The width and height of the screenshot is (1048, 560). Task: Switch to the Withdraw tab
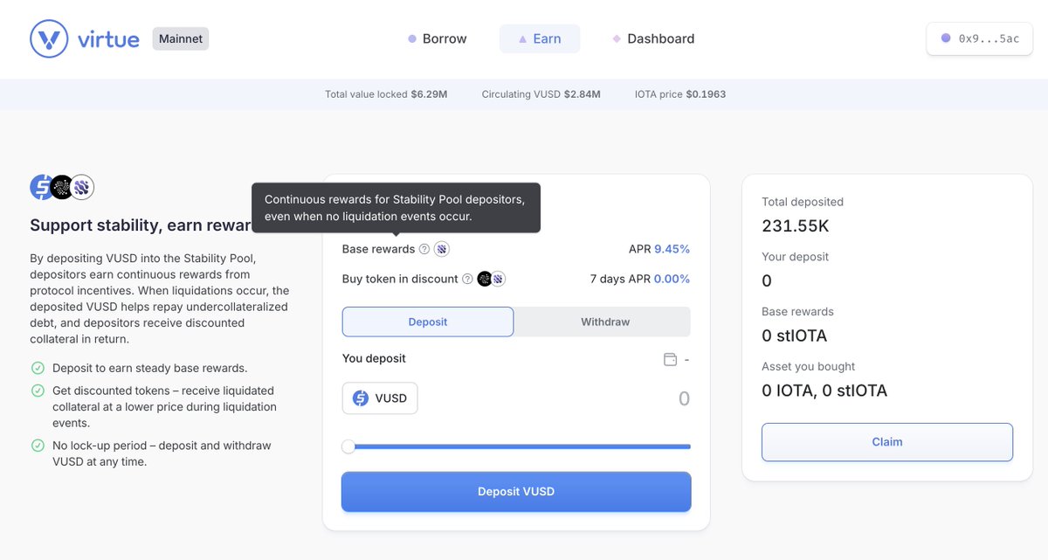coord(605,321)
